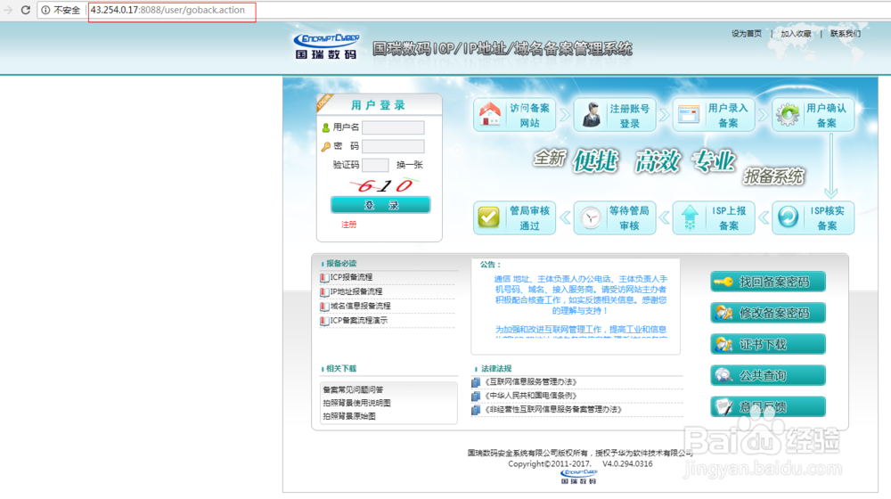Click the 访问备案网站 house icon
This screenshot has height=499, width=891.
pyautogui.click(x=490, y=114)
